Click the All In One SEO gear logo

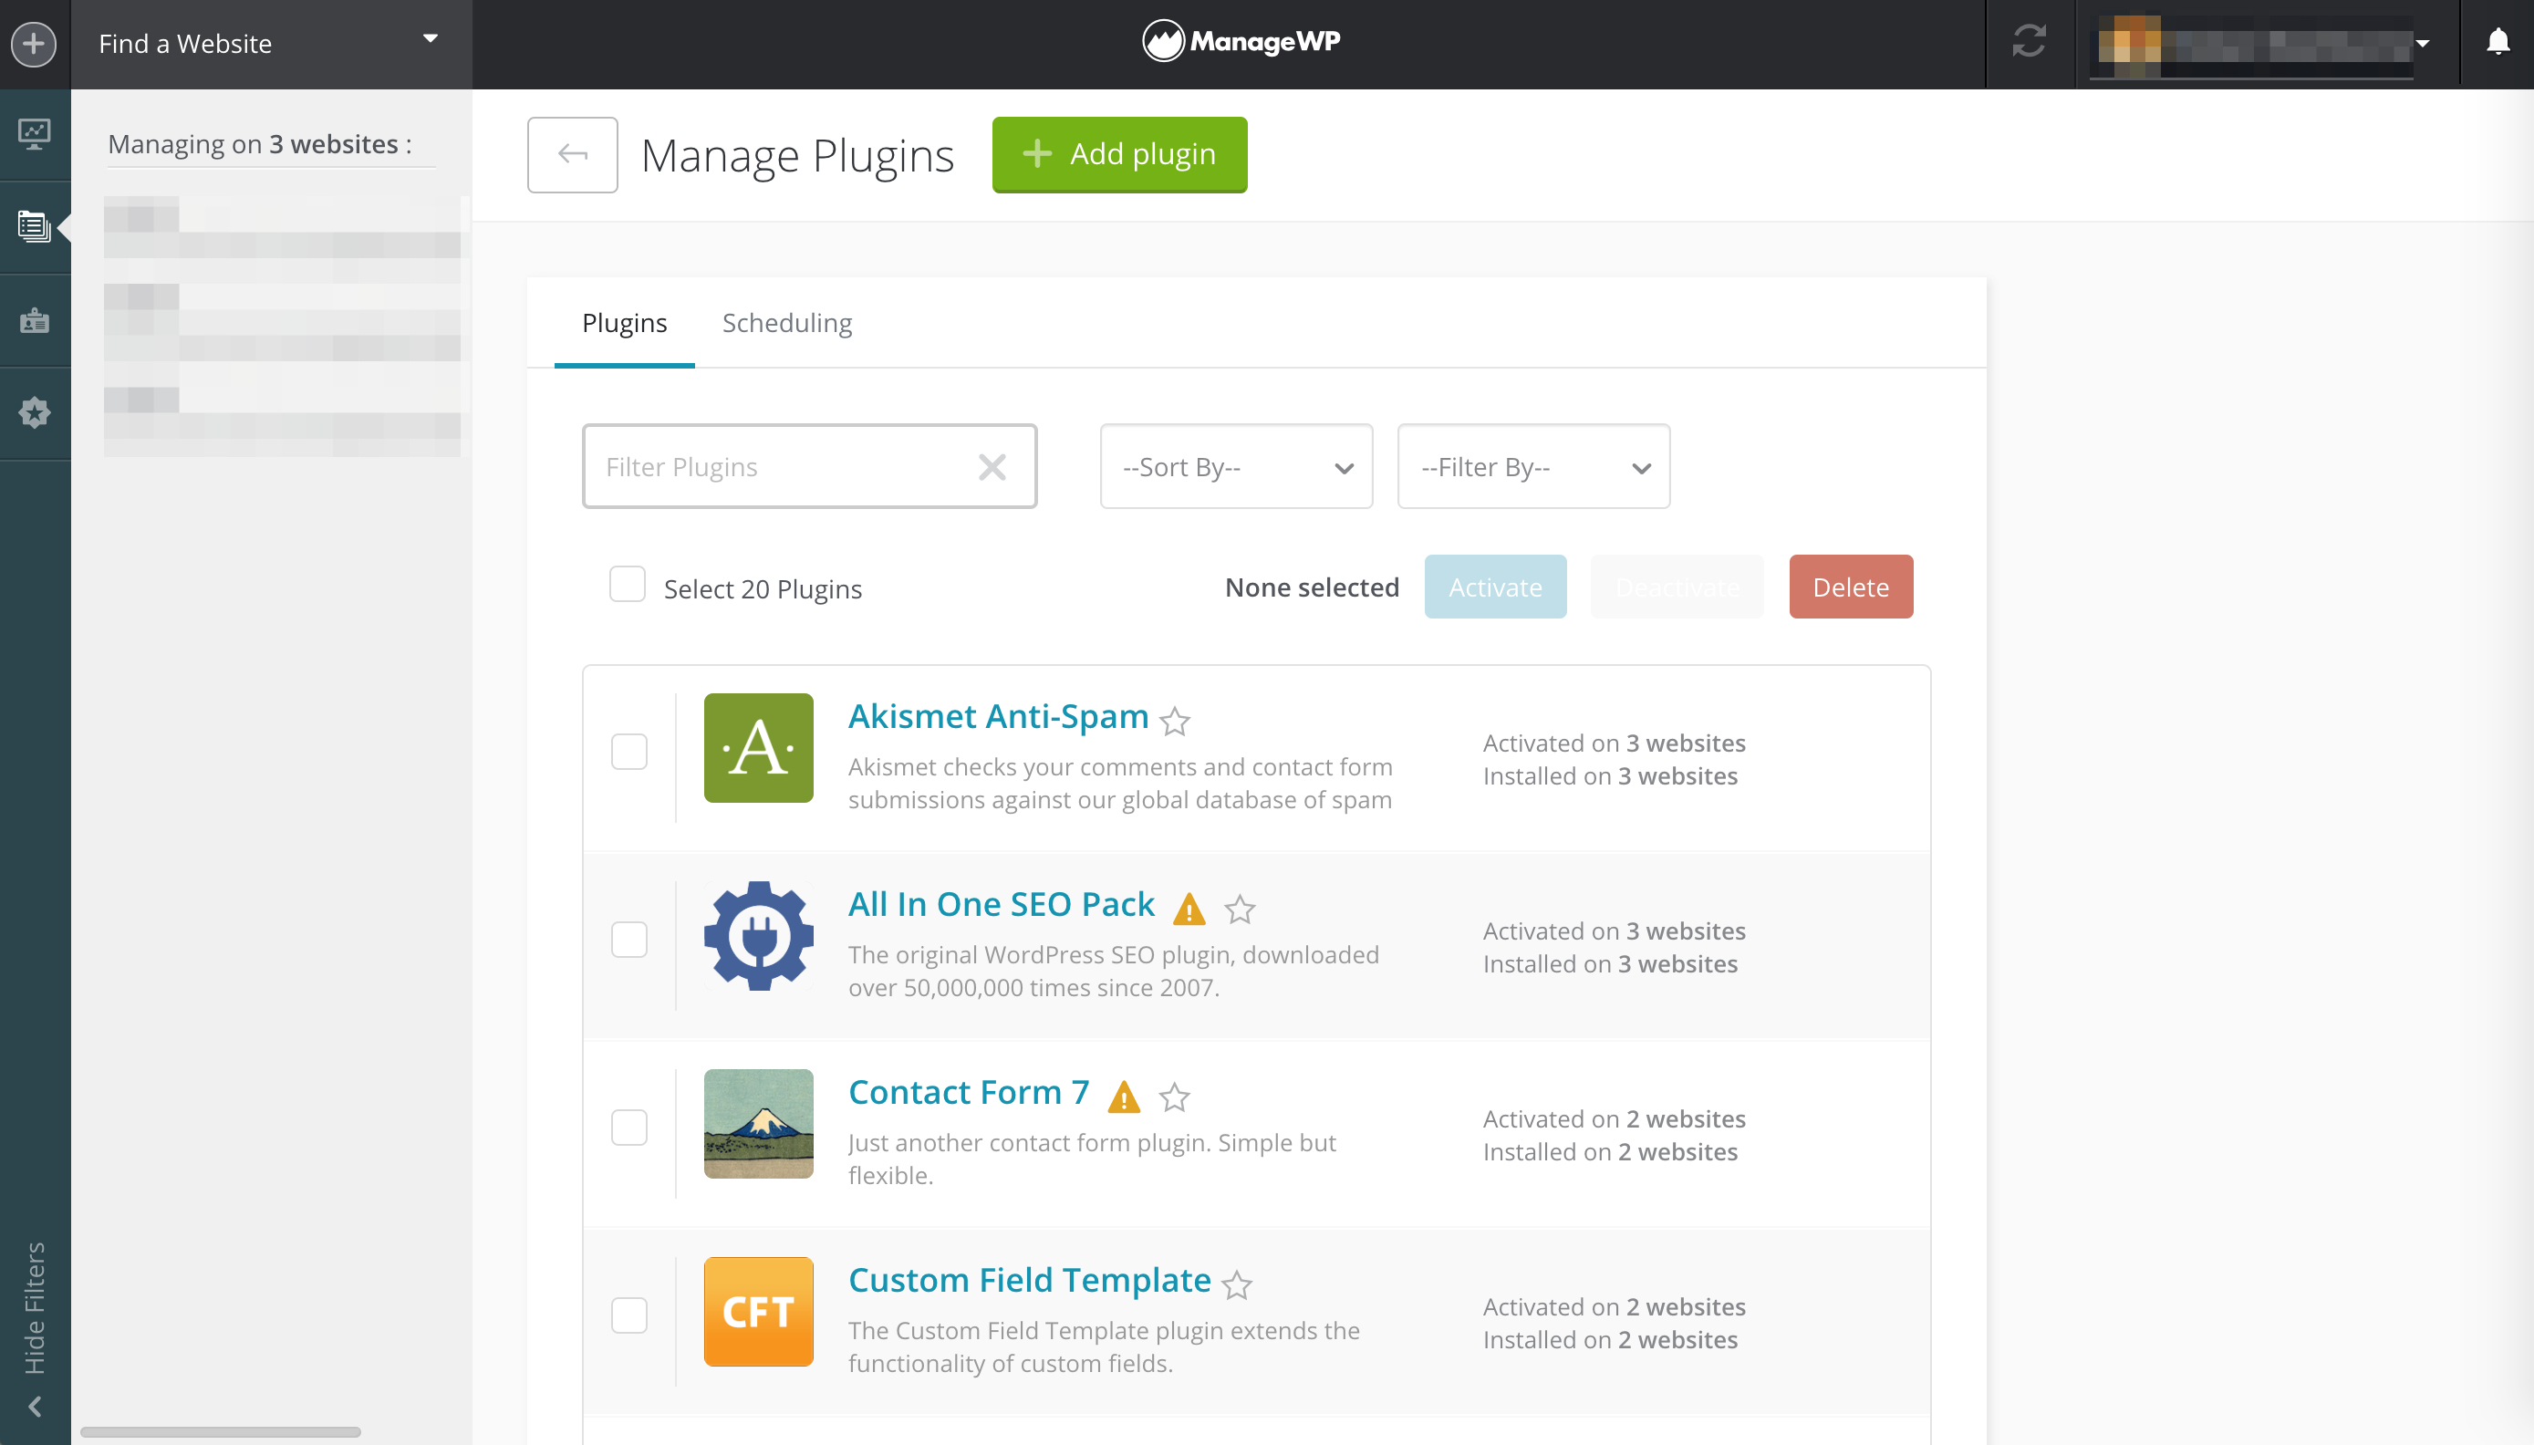click(759, 936)
